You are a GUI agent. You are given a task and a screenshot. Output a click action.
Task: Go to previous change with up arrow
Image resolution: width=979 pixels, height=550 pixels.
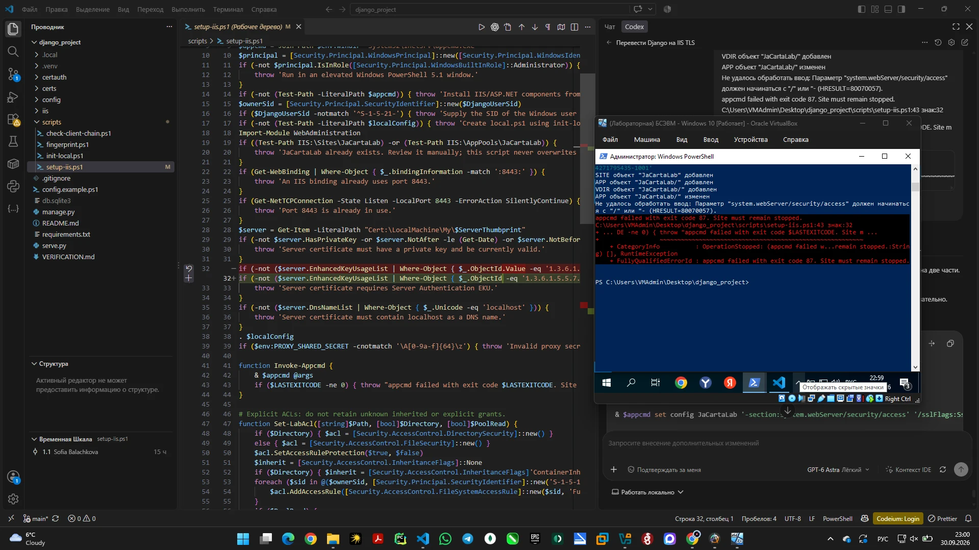[521, 27]
